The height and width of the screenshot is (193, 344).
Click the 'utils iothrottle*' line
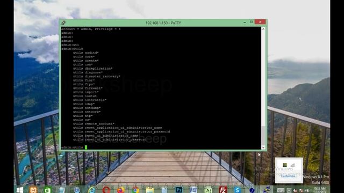point(90,100)
